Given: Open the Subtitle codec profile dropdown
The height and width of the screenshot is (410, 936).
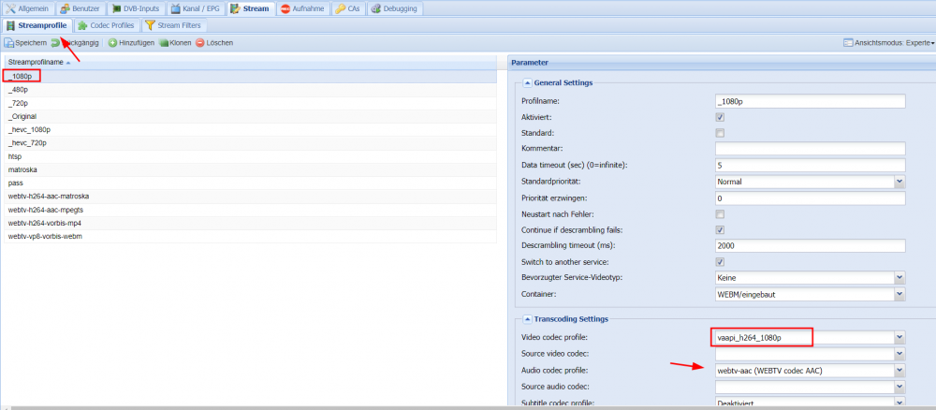Looking at the screenshot, I should (x=899, y=403).
